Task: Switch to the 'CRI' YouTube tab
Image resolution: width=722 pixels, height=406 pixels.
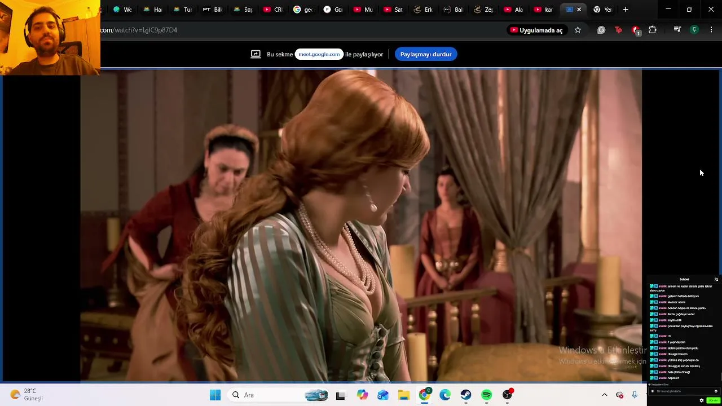Action: click(x=272, y=10)
